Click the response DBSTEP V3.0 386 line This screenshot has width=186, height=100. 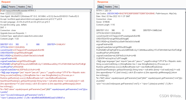(129, 30)
